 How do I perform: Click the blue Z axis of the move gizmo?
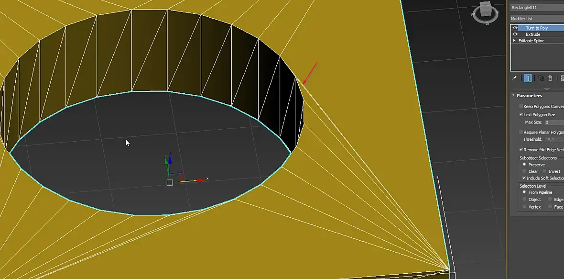[x=170, y=160]
